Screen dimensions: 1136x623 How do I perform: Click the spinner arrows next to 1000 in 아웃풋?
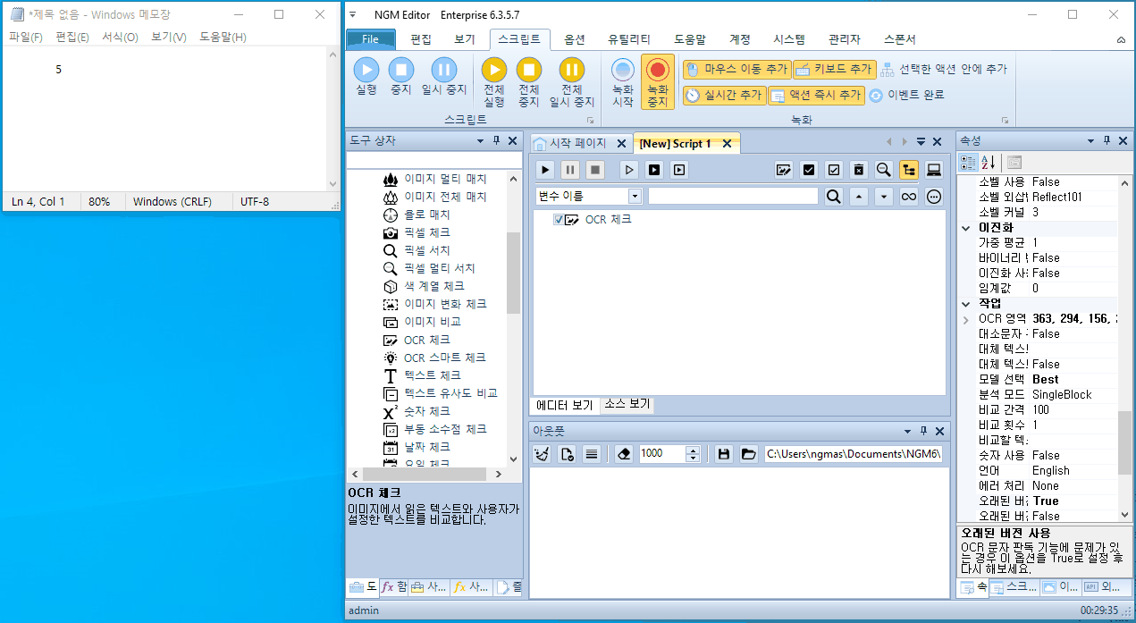[x=693, y=454]
